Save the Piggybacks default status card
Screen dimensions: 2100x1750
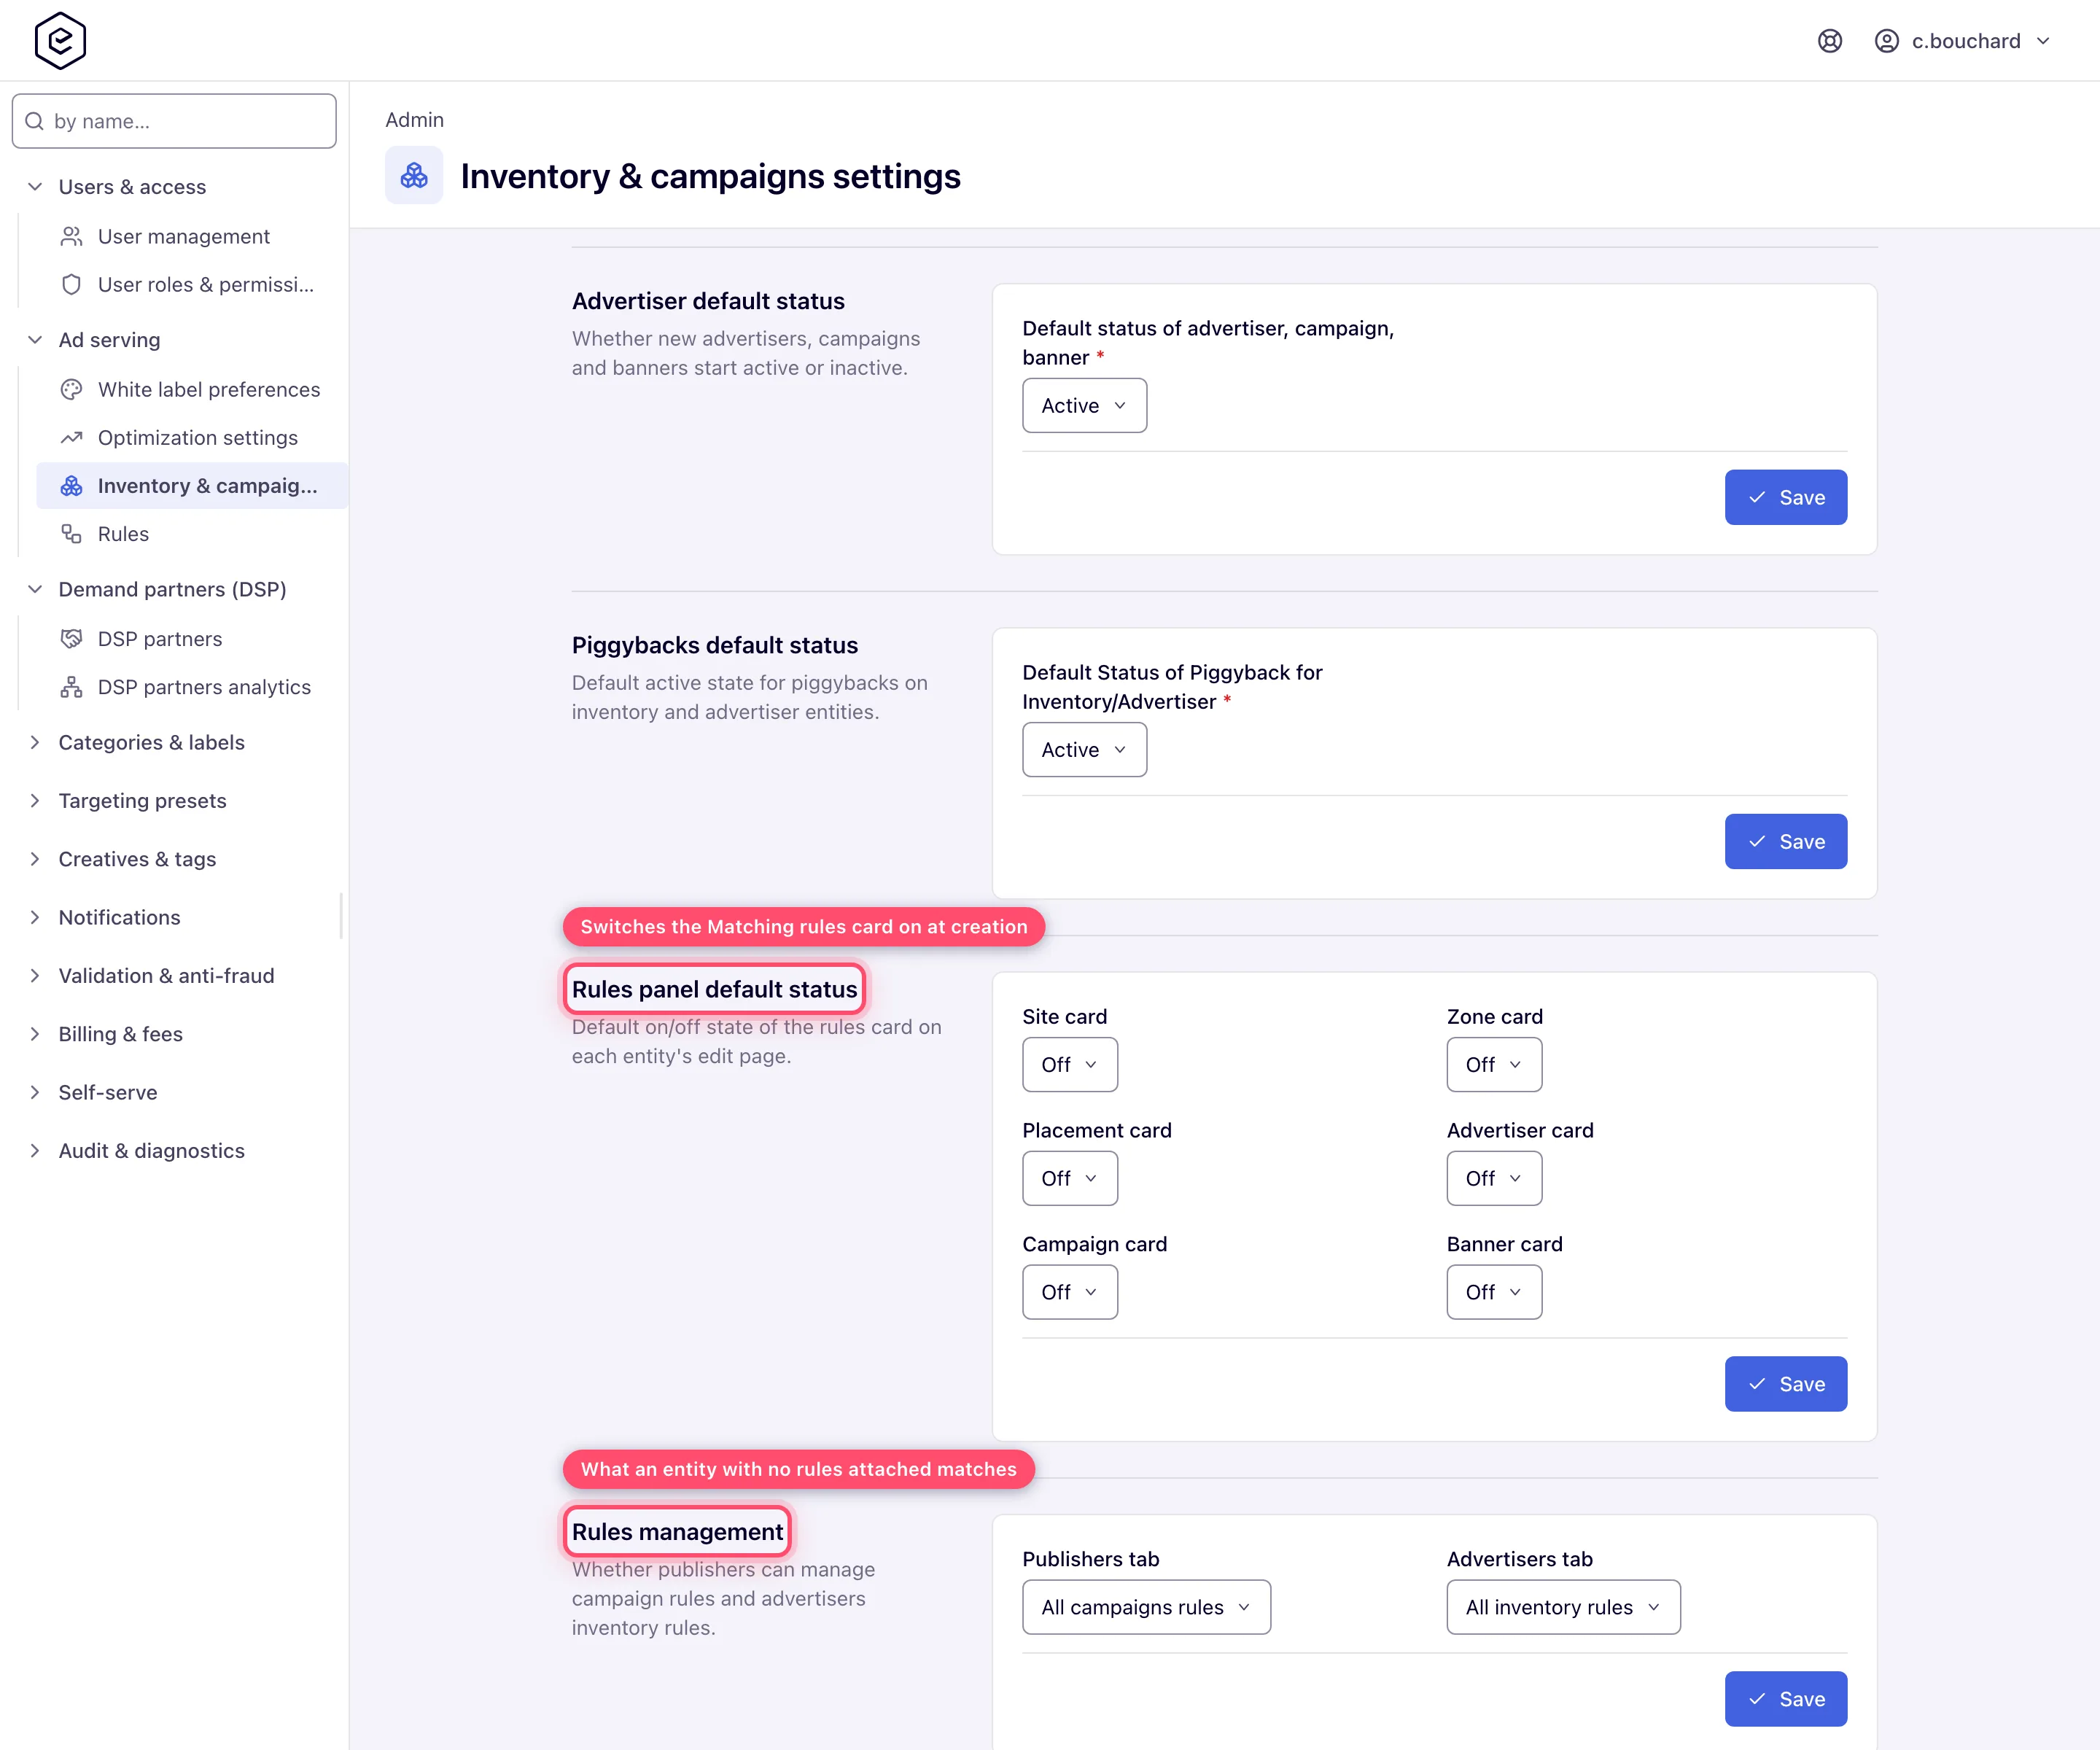1785,842
